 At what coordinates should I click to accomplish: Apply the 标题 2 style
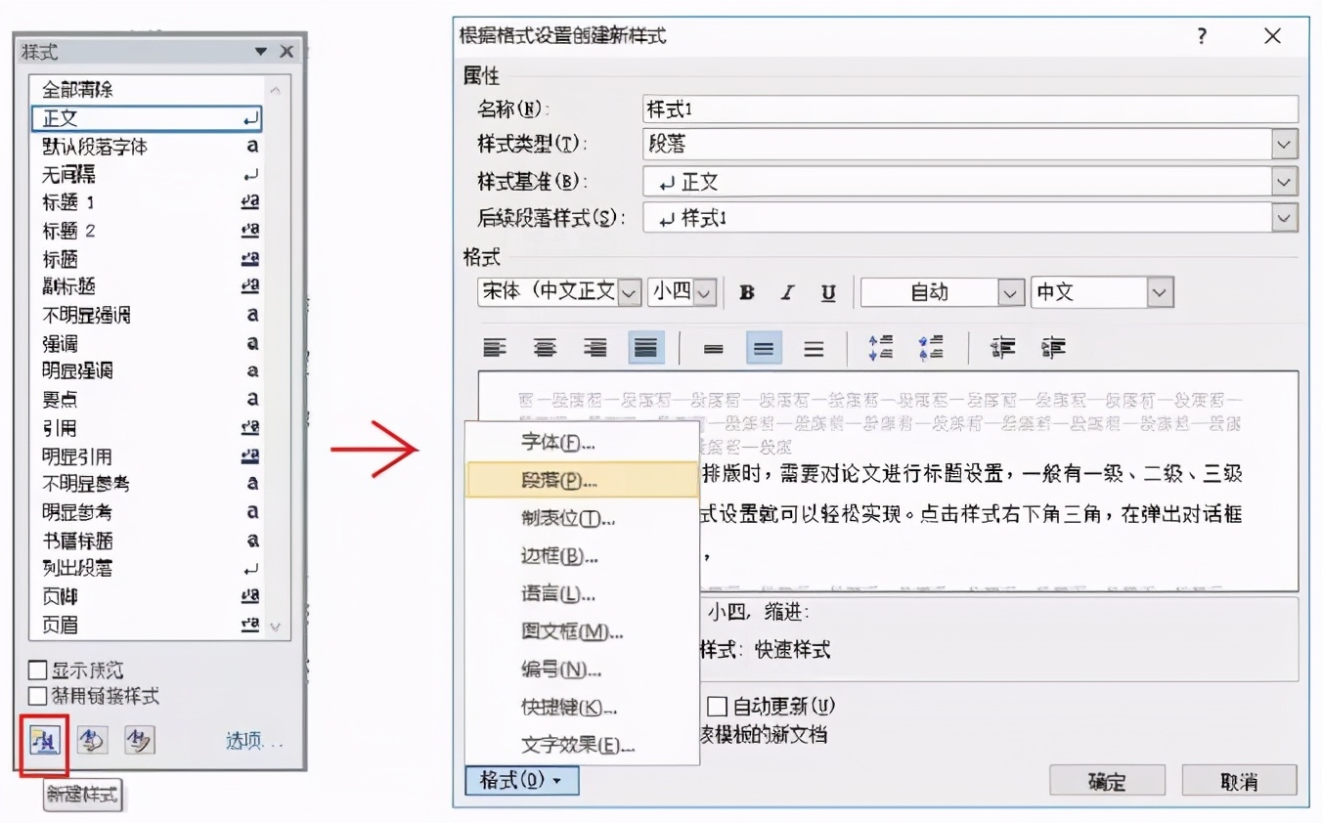pyautogui.click(x=147, y=231)
